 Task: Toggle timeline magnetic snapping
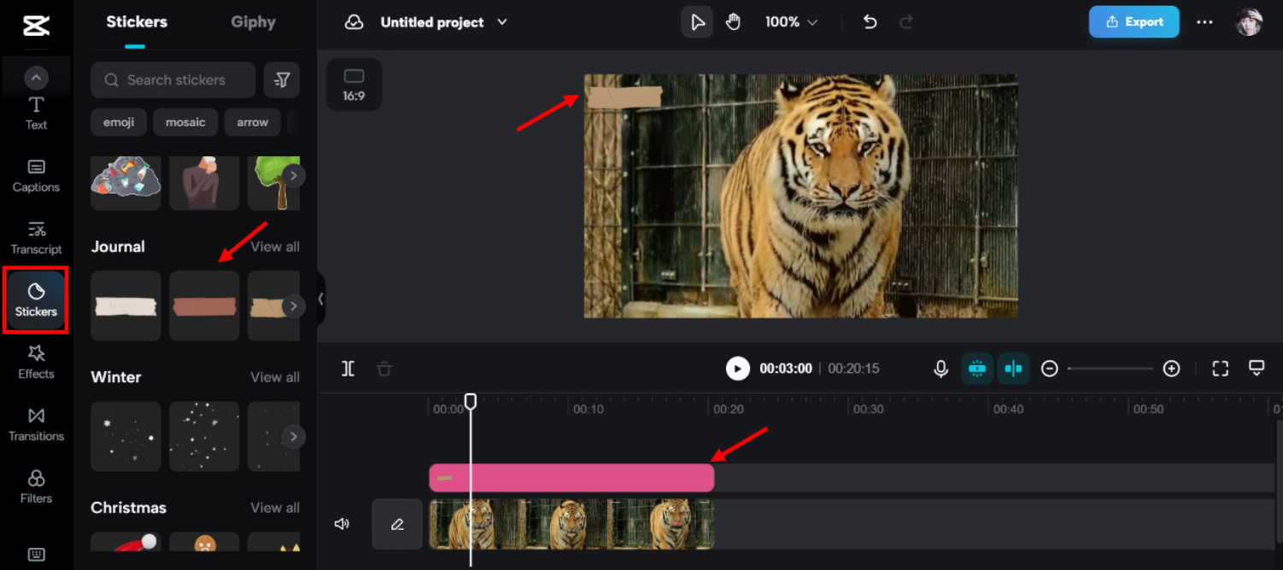point(977,369)
